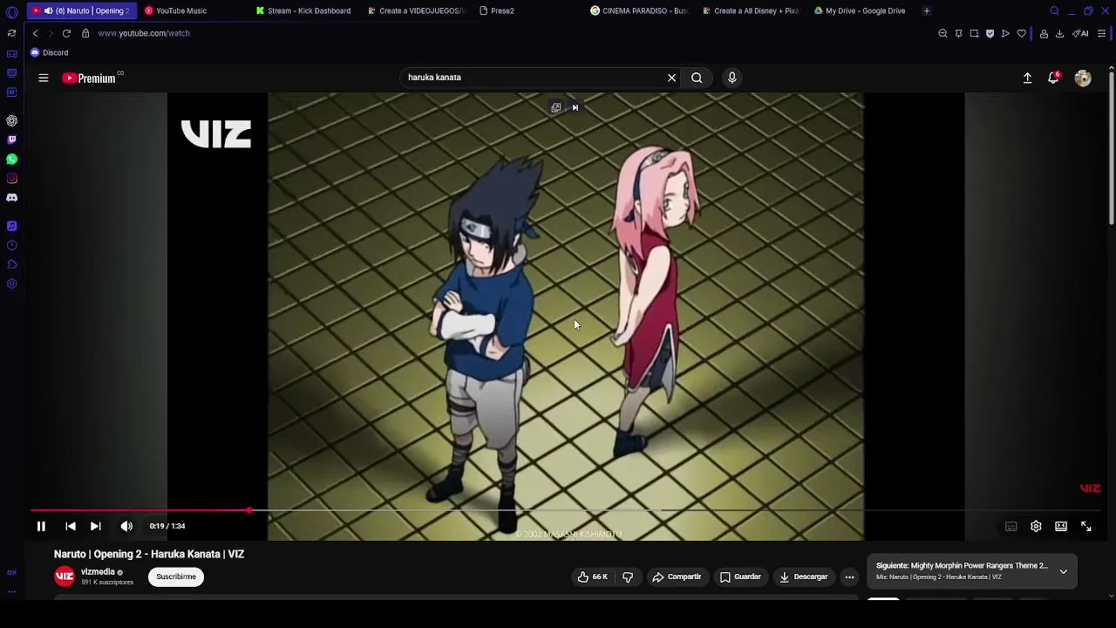Skip to next video in player
Image resolution: width=1116 pixels, height=628 pixels.
[96, 526]
